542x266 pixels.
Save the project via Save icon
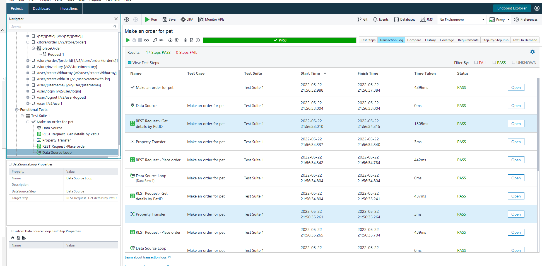[x=169, y=19]
